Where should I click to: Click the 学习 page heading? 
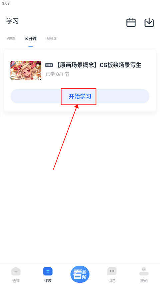(x=13, y=21)
